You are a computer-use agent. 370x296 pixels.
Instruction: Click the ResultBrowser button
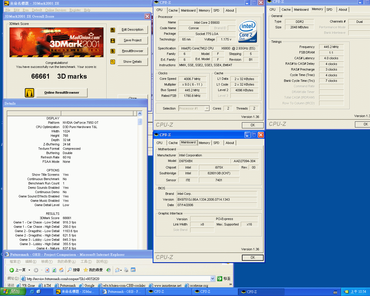(132, 51)
